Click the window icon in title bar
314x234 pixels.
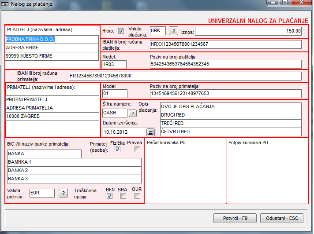(5, 4)
